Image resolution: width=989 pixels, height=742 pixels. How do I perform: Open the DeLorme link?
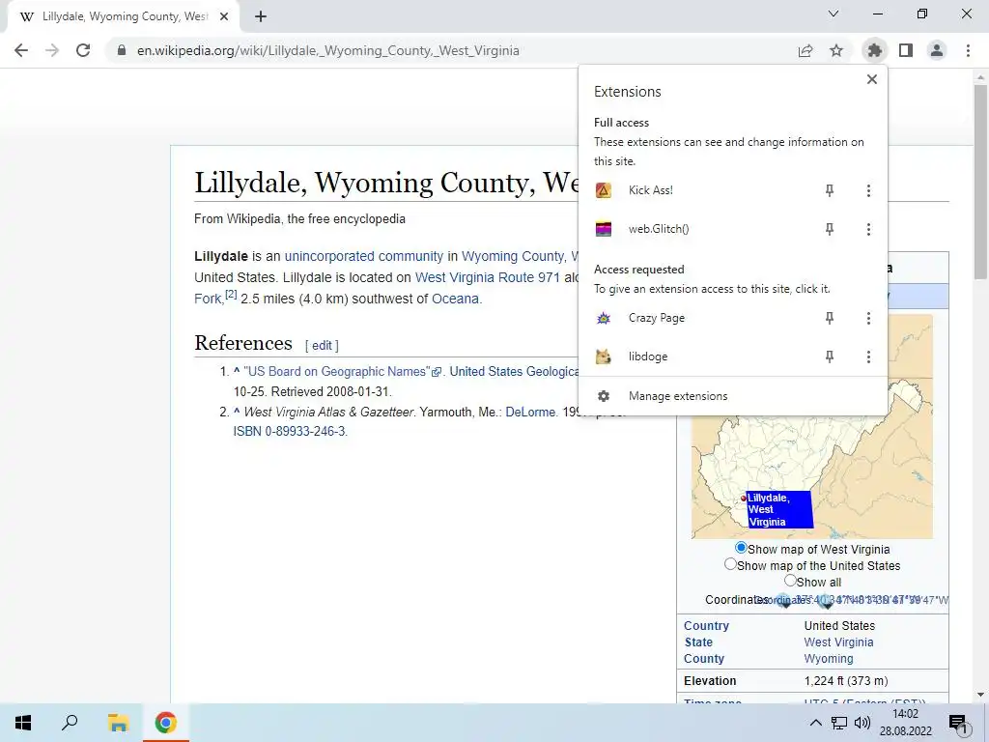(530, 412)
